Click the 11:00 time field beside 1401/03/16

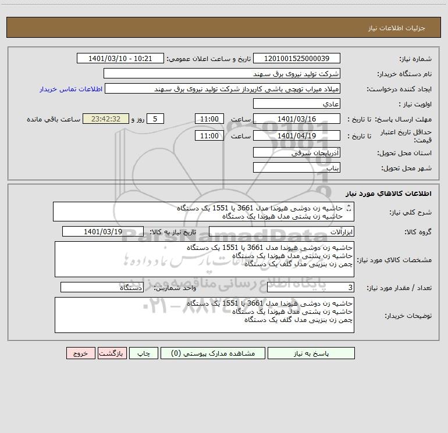coord(209,119)
